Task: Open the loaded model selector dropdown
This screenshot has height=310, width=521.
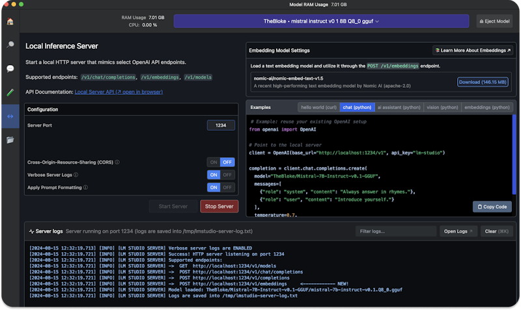Action: click(321, 21)
